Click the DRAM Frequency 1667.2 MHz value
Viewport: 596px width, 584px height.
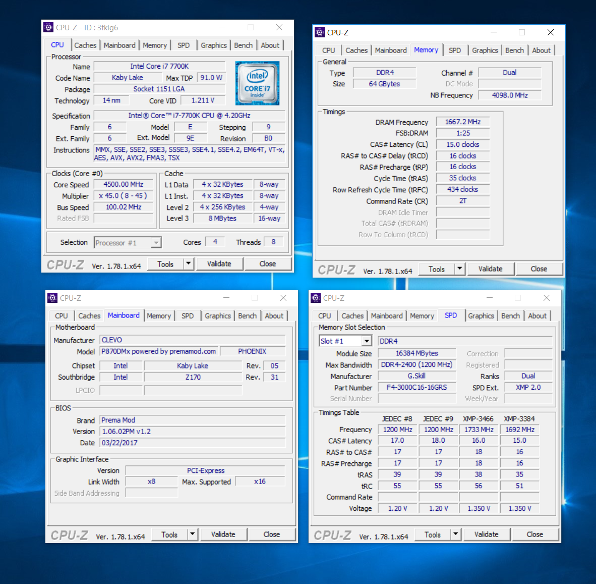(x=462, y=122)
